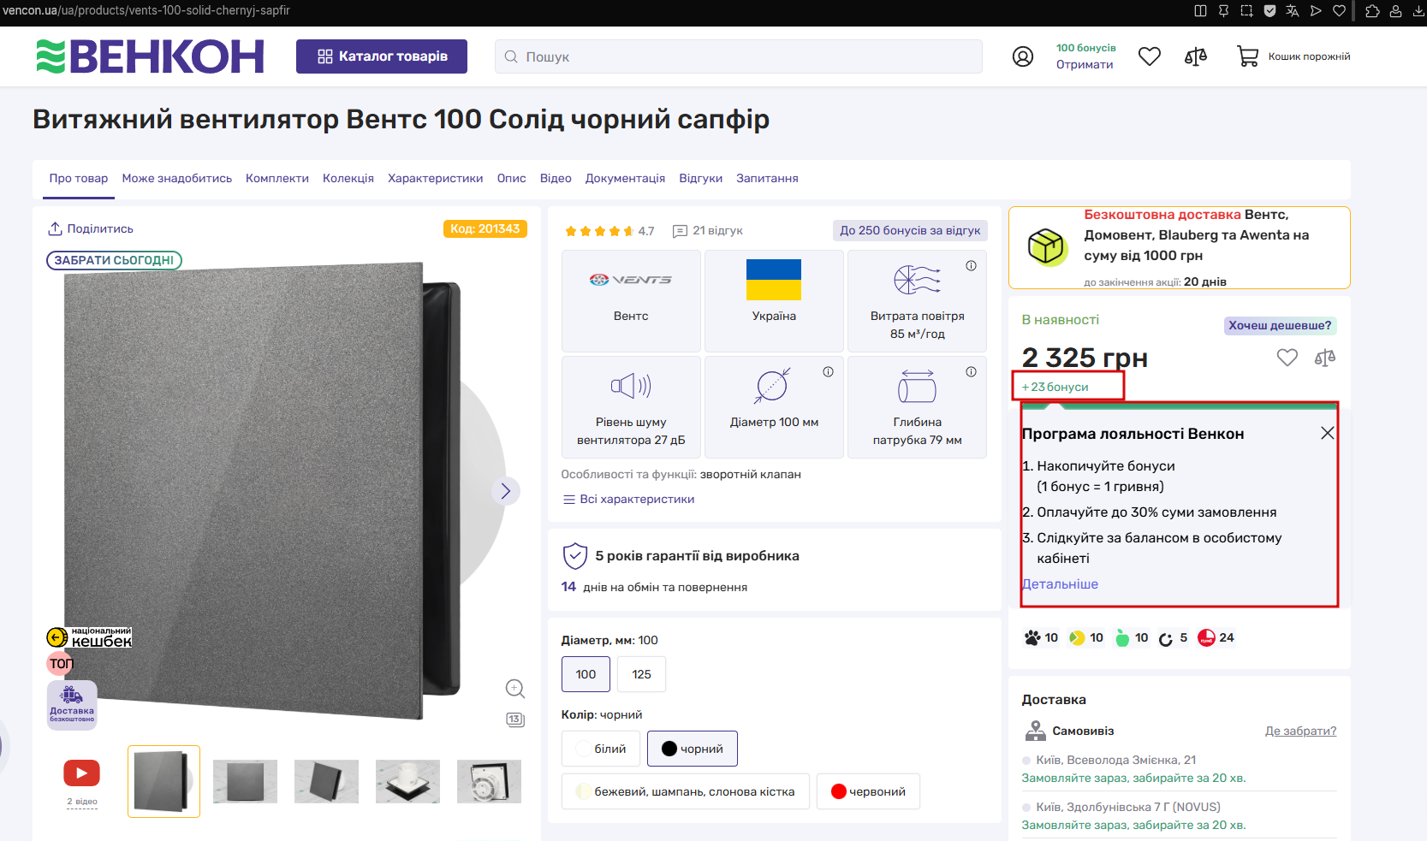This screenshot has height=841, width=1427.
Task: Open the comparison scales in the header
Action: click(x=1196, y=56)
